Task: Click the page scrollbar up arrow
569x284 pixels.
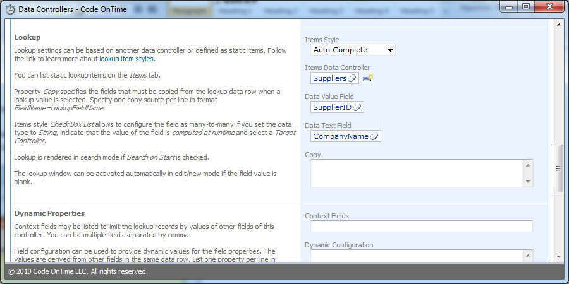Action: [559, 25]
